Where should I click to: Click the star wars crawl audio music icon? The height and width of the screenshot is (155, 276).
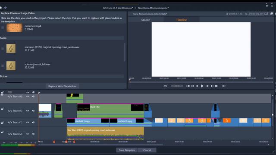[11, 49]
